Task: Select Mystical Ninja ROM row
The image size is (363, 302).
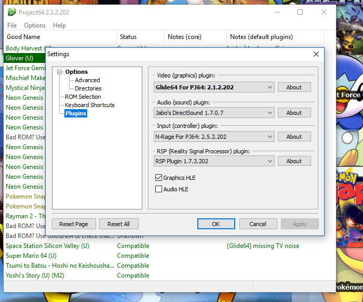Action: coord(24,88)
